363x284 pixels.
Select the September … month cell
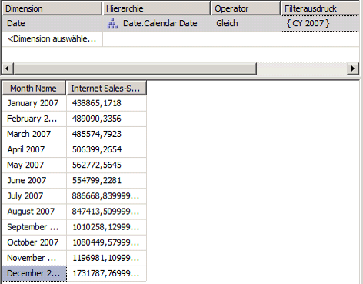tap(34, 227)
